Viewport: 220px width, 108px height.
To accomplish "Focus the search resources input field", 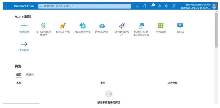I will [85, 6].
